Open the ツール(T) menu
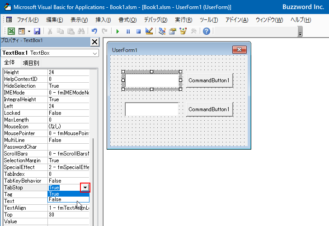This screenshot has width=329, height=226. point(209,20)
